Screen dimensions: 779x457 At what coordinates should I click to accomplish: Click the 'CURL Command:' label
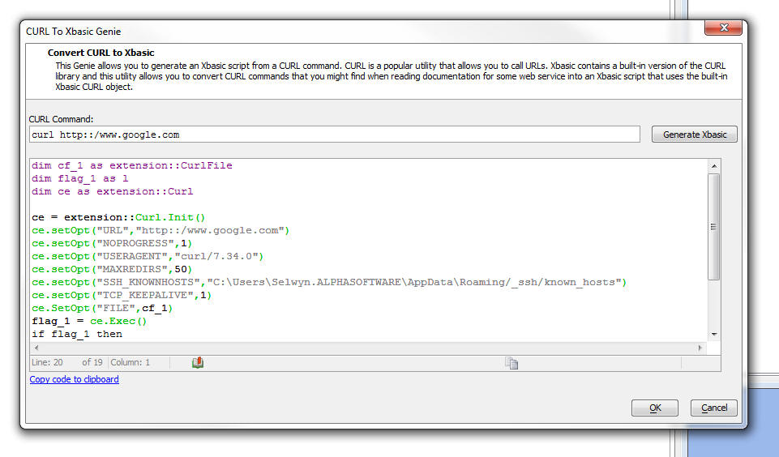coord(61,119)
